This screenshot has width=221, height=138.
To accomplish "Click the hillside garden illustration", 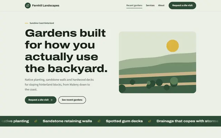I will pos(157,62).
